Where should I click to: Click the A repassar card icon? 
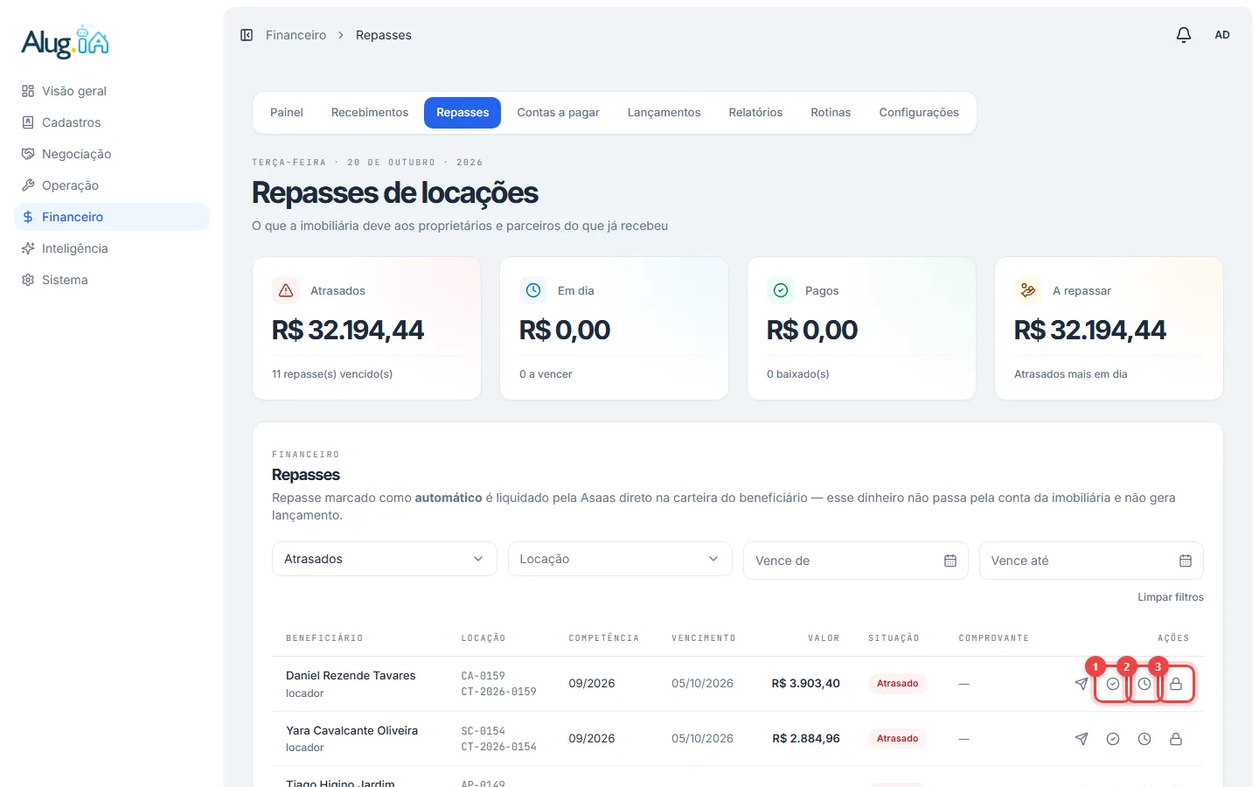pyautogui.click(x=1028, y=290)
